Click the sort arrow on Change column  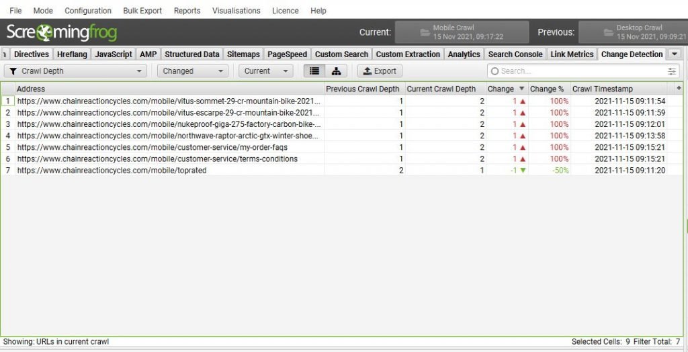point(520,89)
